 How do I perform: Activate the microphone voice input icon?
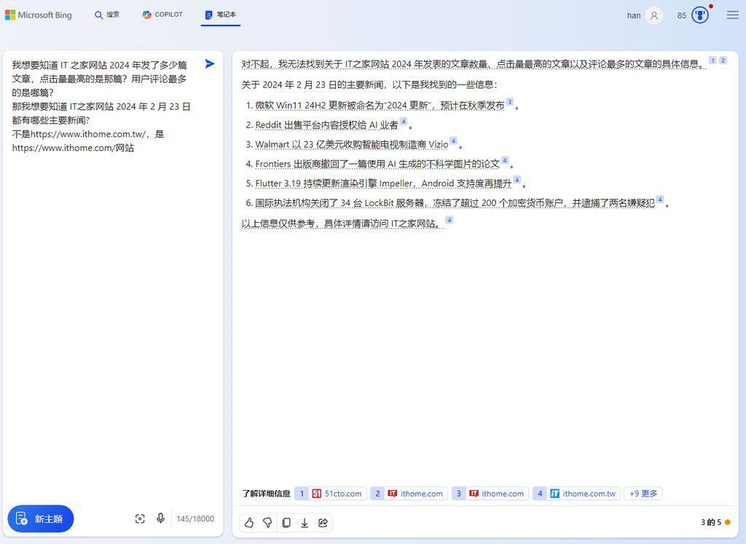pyautogui.click(x=161, y=519)
